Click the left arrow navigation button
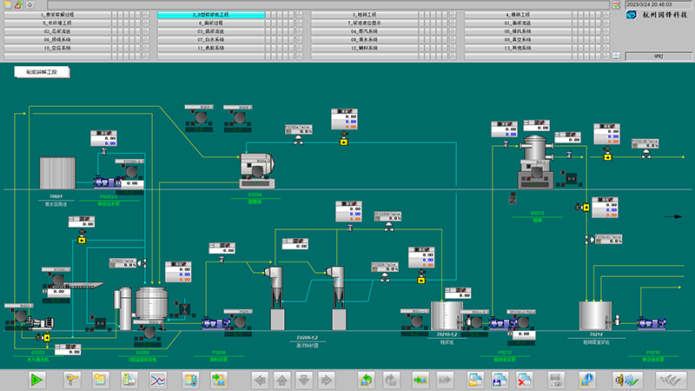The height and width of the screenshot is (391, 695). 259,380
